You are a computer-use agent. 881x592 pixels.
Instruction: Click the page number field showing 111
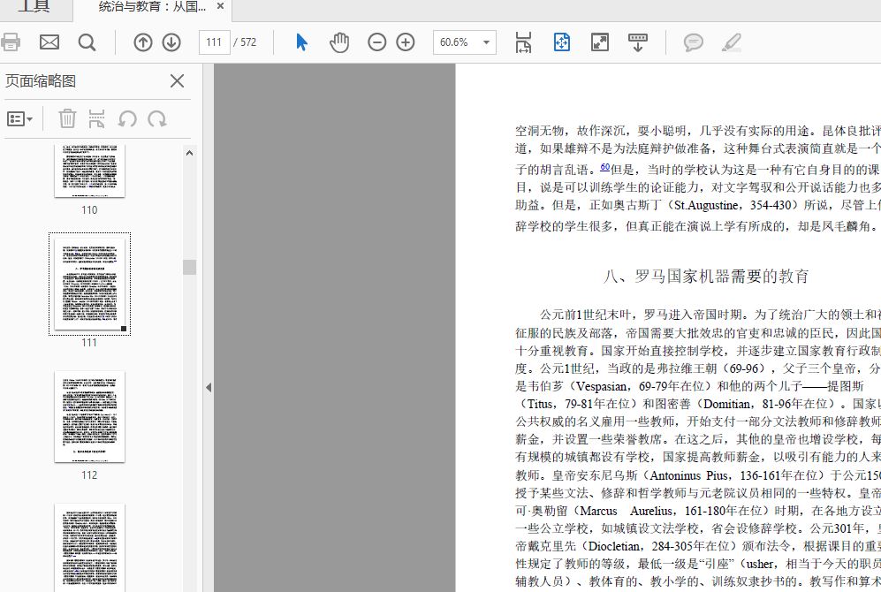[x=214, y=42]
